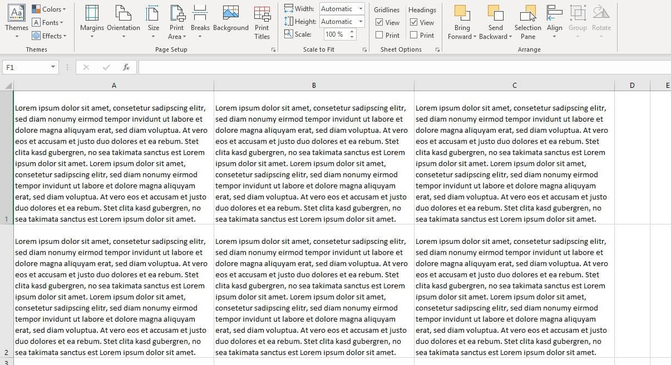Expand the Colors dropdown
Screen dimensions: 671x365
tap(50, 9)
